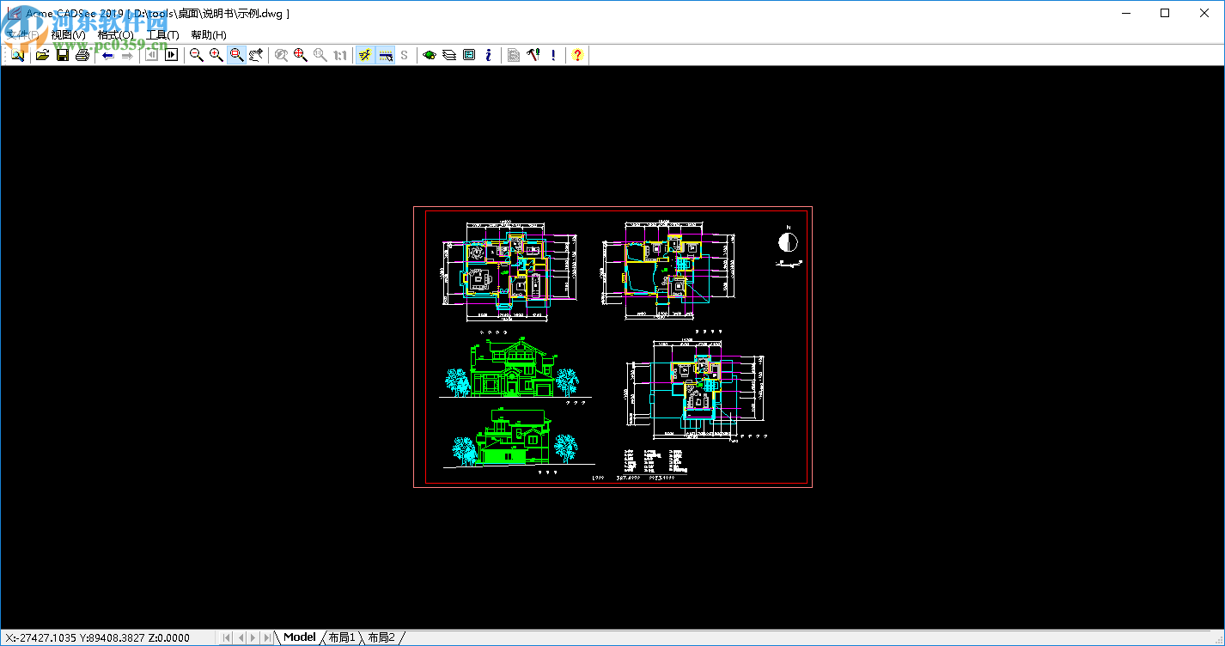Show drawing information with the blue i icon

tap(489, 55)
